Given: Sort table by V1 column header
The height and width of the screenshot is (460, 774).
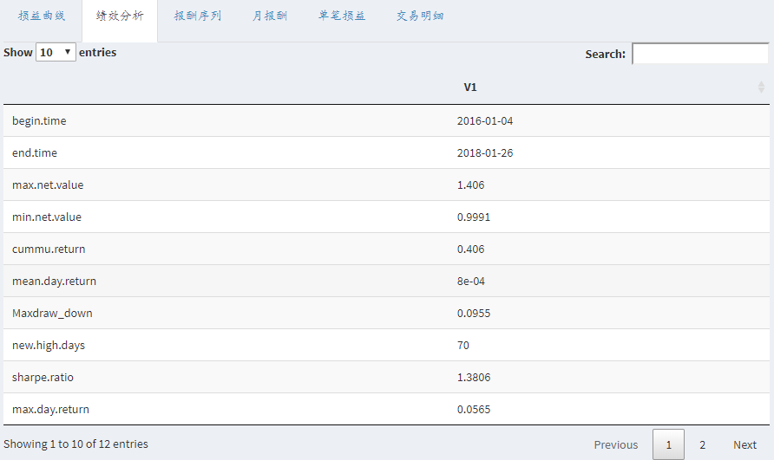Looking at the screenshot, I should pyautogui.click(x=470, y=87).
